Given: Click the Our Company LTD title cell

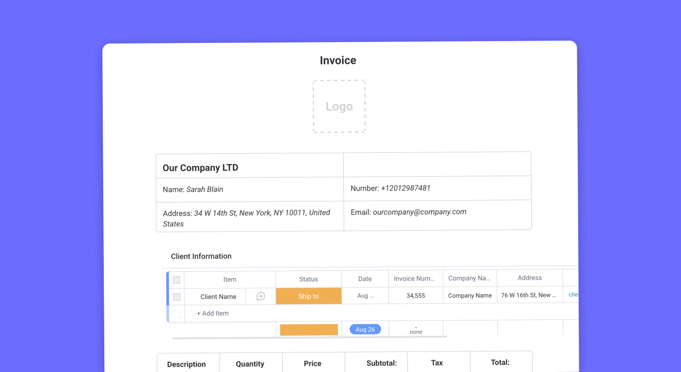Looking at the screenshot, I should [200, 168].
